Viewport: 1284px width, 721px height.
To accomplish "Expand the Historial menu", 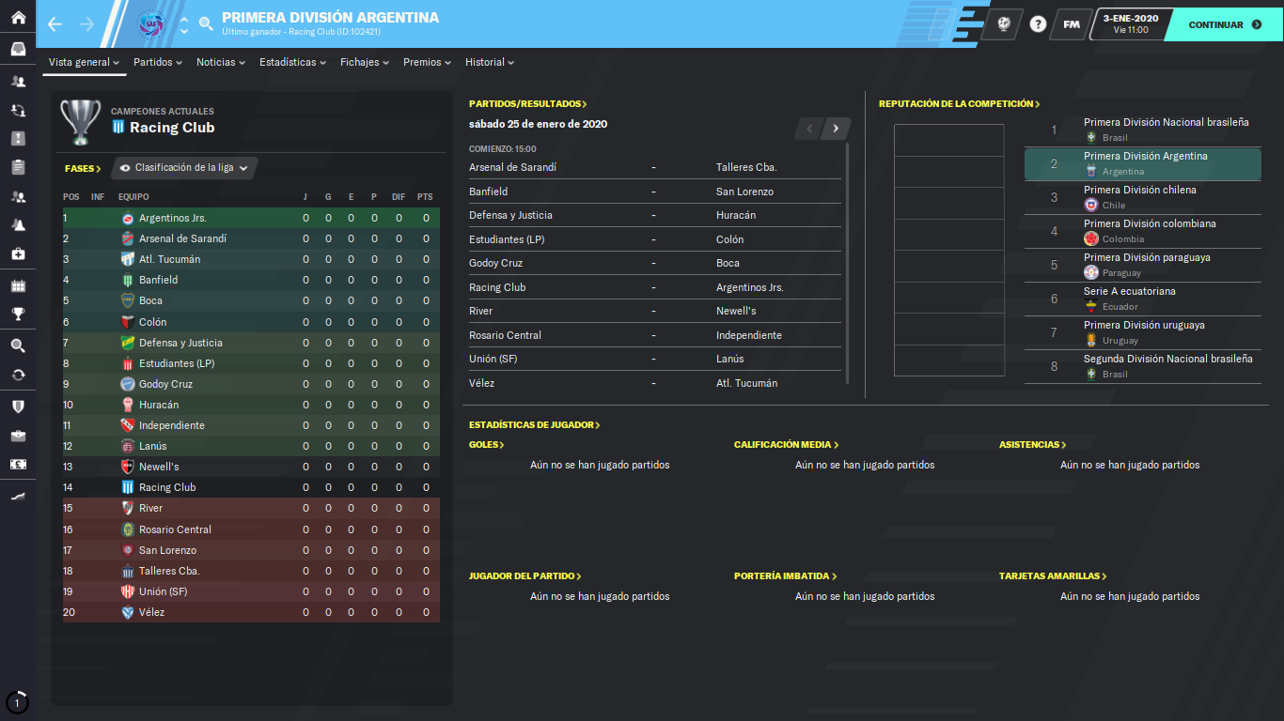I will point(490,62).
